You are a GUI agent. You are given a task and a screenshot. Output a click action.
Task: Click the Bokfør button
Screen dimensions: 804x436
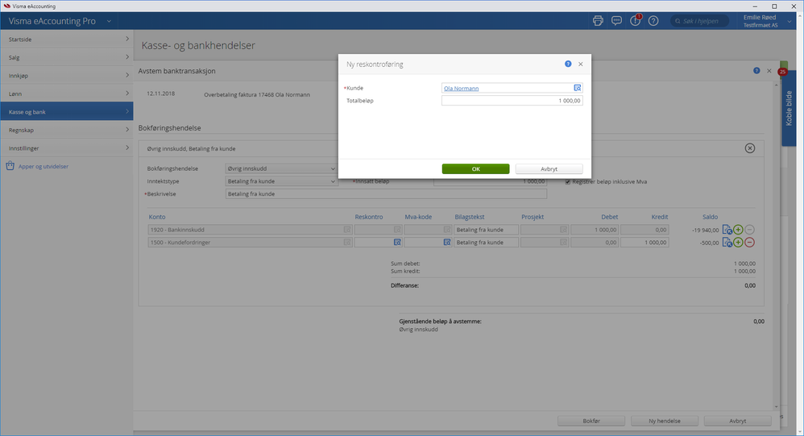click(591, 421)
